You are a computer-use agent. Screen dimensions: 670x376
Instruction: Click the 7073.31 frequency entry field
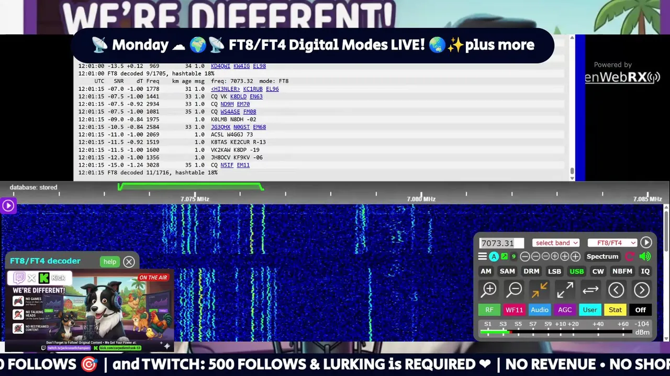501,243
